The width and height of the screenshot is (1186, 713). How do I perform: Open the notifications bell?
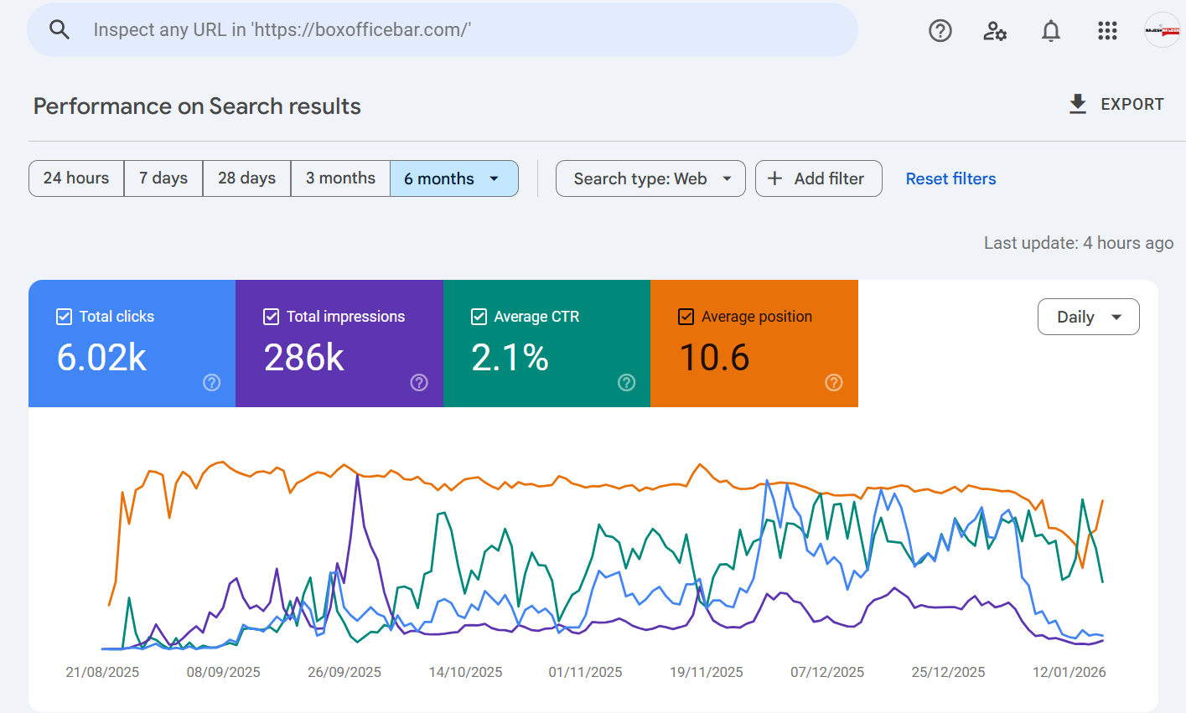[x=1050, y=31]
